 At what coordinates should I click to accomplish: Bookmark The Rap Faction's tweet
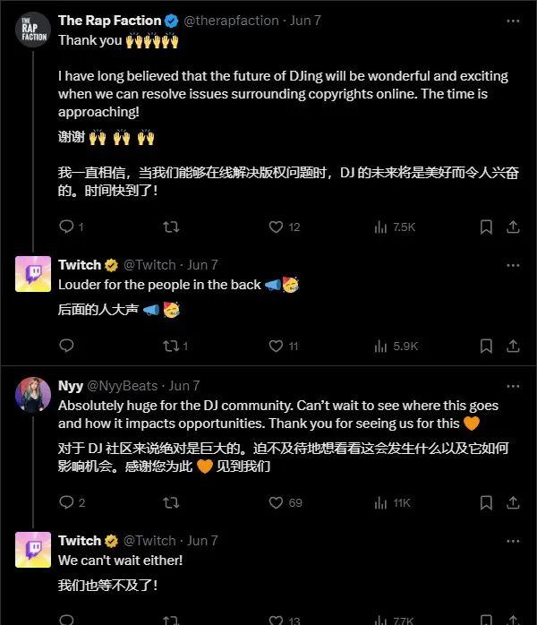pyautogui.click(x=486, y=227)
